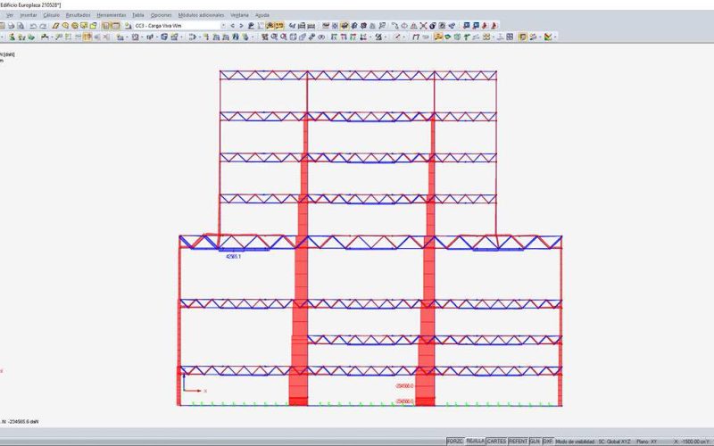714x446 pixels.
Task: Click the Redo arrow icon
Action: 43,26
